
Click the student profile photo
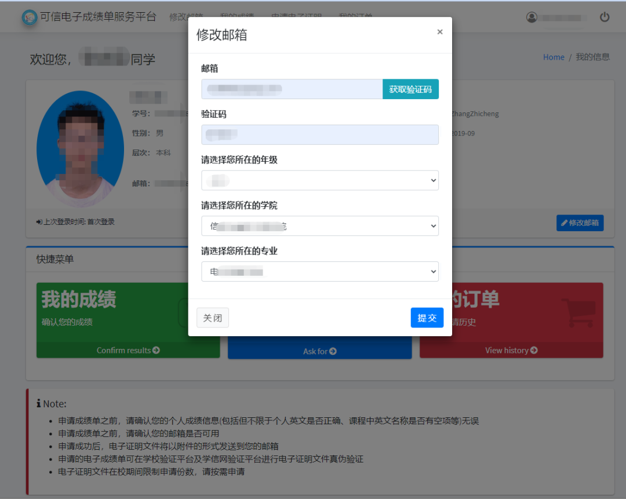coord(80,149)
